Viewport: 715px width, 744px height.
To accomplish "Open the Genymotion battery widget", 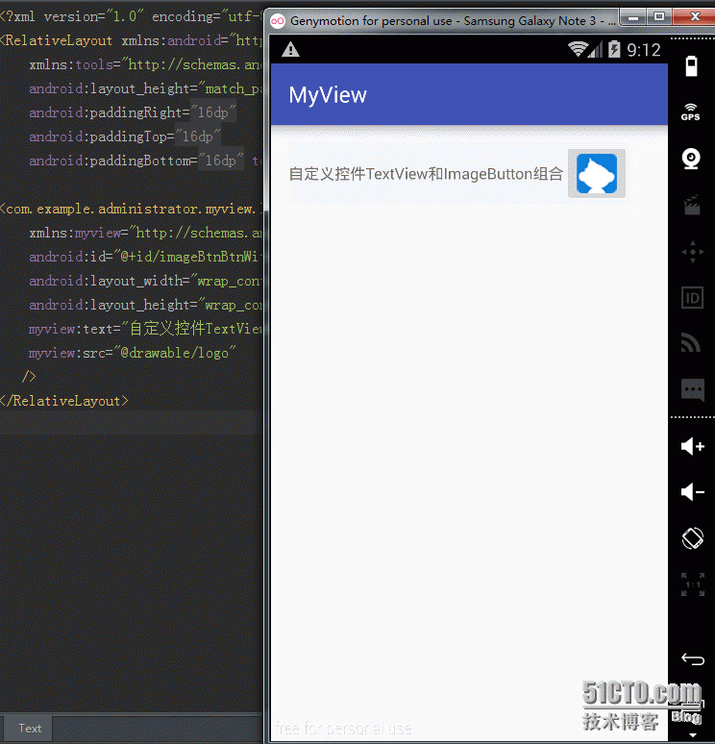I will (691, 66).
